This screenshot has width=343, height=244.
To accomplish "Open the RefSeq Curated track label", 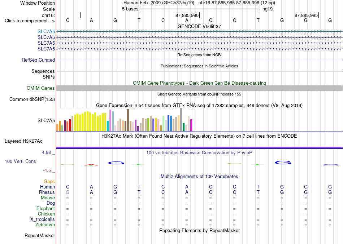I will [x=38, y=60].
